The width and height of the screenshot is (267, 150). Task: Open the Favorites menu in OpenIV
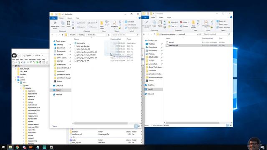[33, 60]
